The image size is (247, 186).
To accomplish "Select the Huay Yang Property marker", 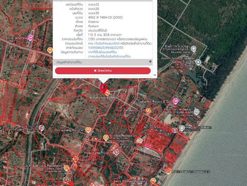I will click(116, 152).
